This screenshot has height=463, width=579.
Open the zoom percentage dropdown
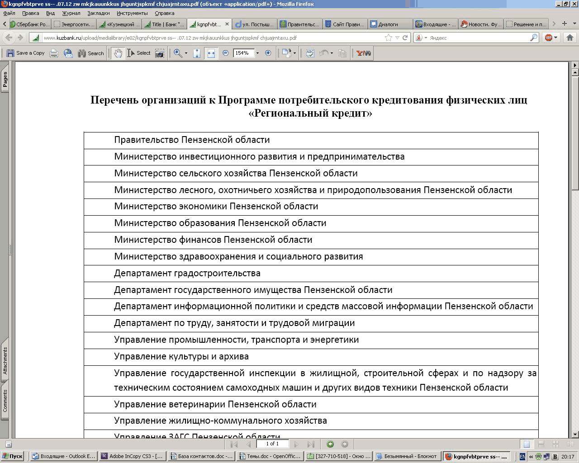click(257, 53)
